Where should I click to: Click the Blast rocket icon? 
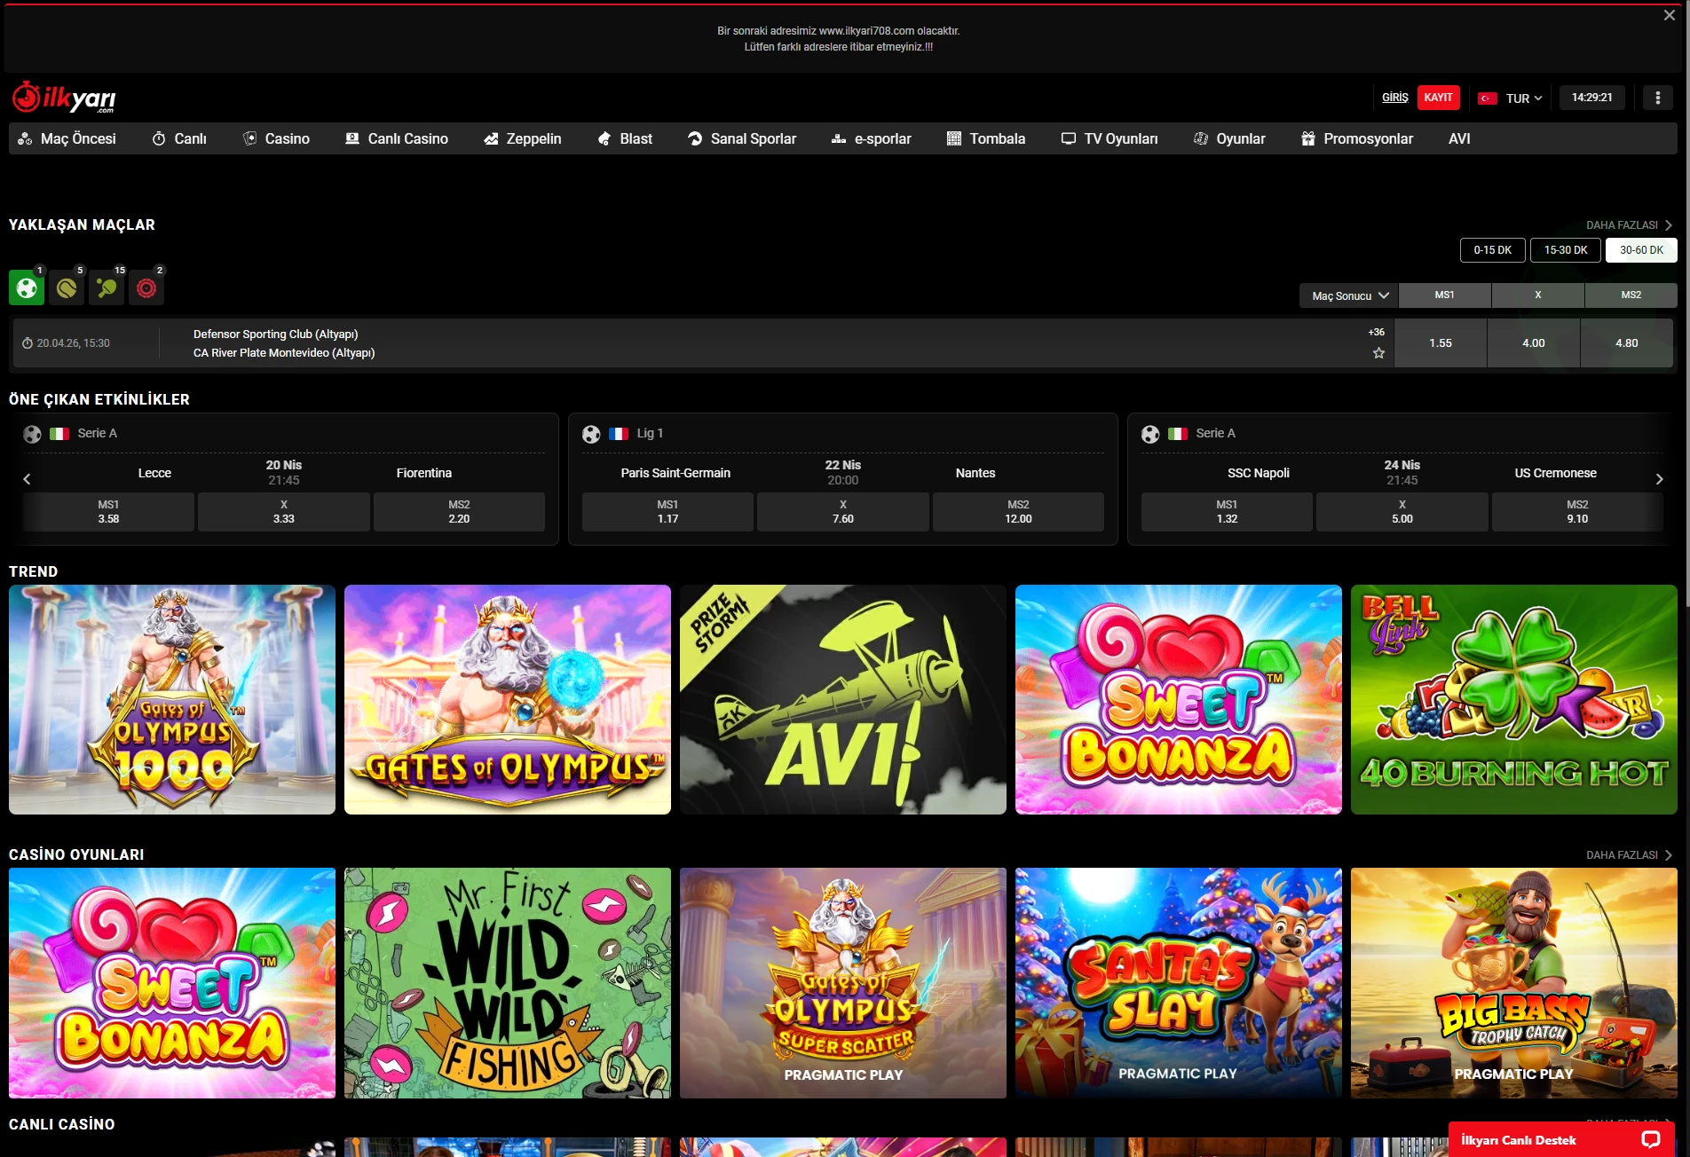tap(604, 138)
